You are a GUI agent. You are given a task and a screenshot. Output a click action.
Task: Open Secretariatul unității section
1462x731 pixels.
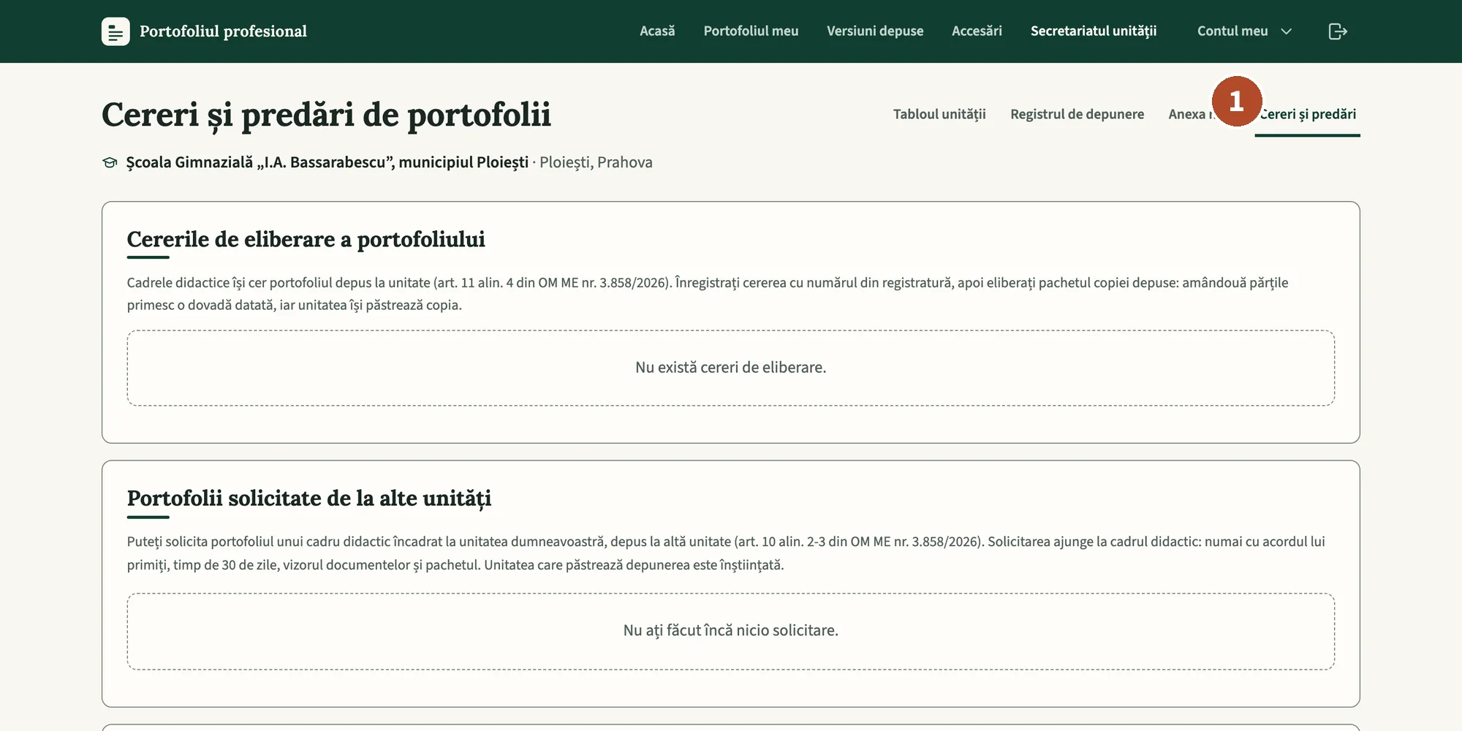1094,31
